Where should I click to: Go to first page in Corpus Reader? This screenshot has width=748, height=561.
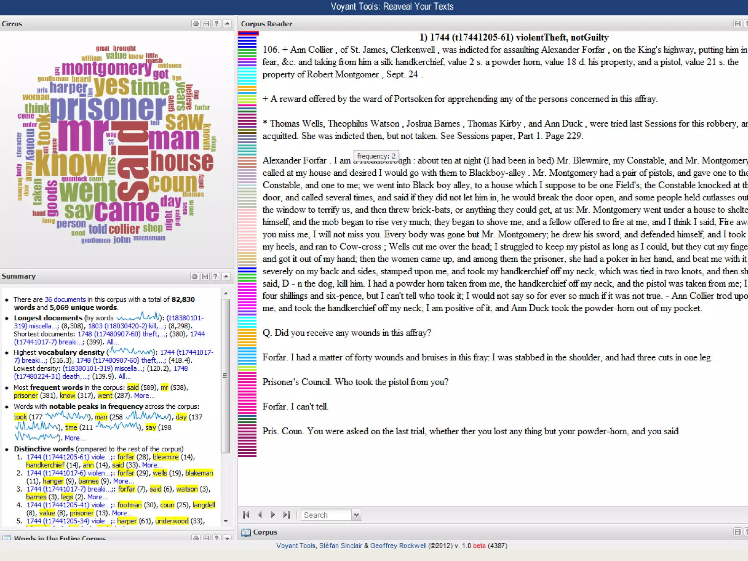coord(246,515)
